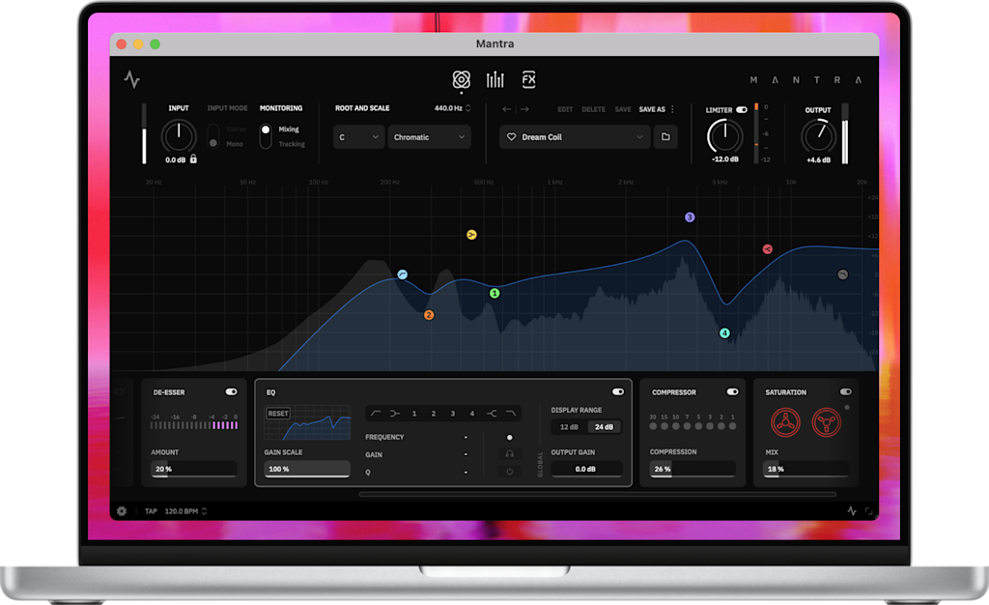The width and height of the screenshot is (989, 605).
Task: Toggle the Stereo/Mono input mode switch
Action: point(213,136)
